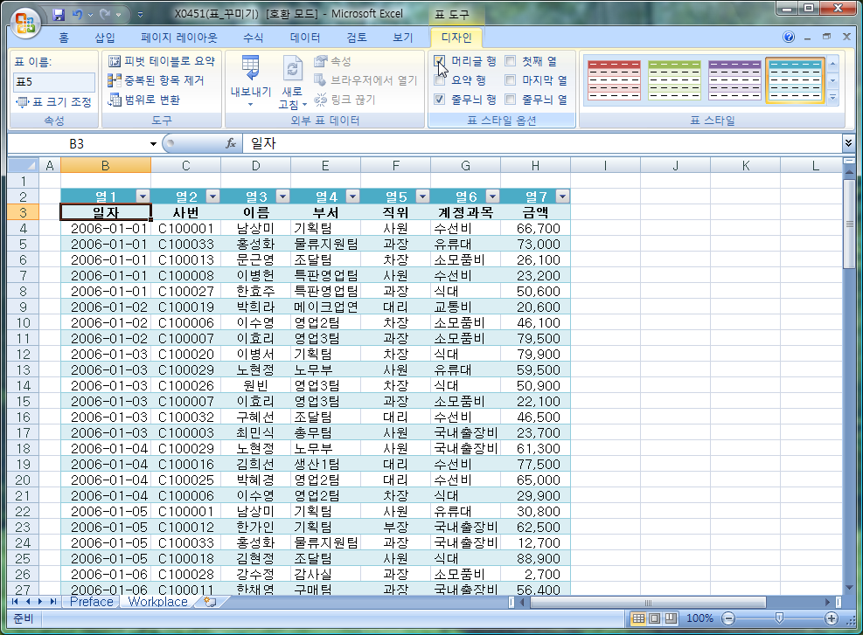Open the 수식 ribbon tab
Image resolution: width=863 pixels, height=635 pixels.
tap(254, 38)
